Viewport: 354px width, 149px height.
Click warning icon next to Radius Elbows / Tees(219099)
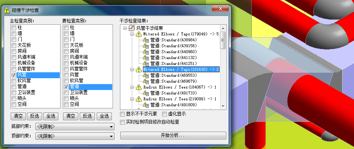click(x=139, y=99)
